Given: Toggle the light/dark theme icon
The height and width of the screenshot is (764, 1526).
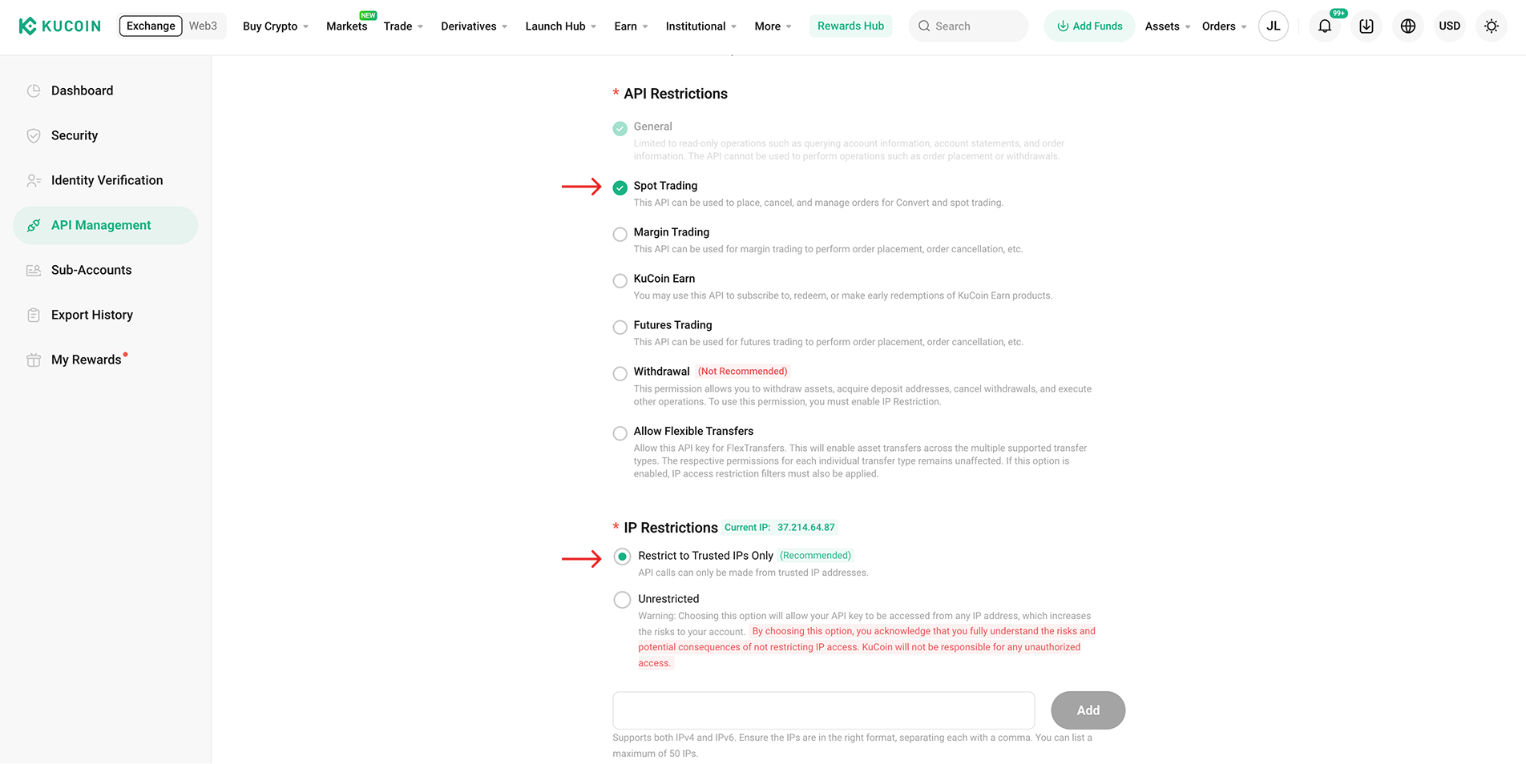Looking at the screenshot, I should point(1492,26).
